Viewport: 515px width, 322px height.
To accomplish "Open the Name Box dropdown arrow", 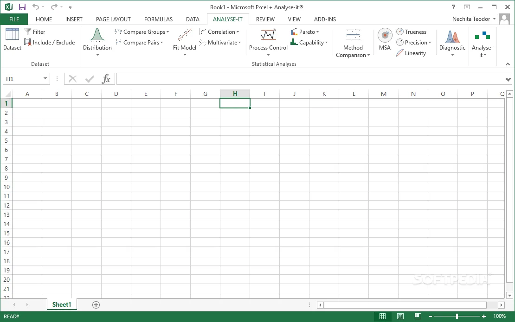I will (x=45, y=79).
